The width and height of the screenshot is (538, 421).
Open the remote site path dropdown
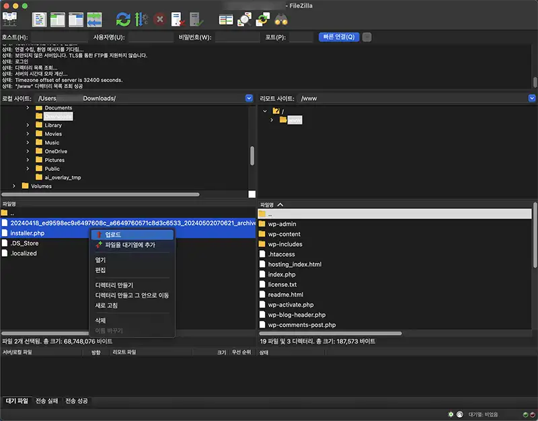pos(532,98)
